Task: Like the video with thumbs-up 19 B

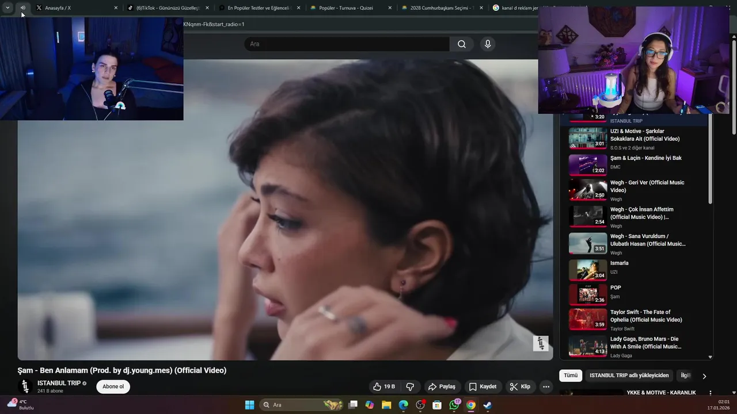Action: pyautogui.click(x=384, y=386)
